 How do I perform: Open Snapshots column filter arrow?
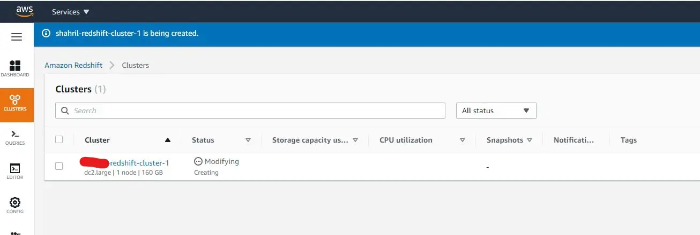(530, 140)
